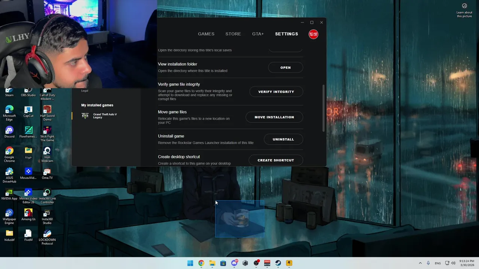Viewport: 479px width, 269px height.
Task: Click the 'Create desktop shortcut' label
Action: (x=179, y=157)
